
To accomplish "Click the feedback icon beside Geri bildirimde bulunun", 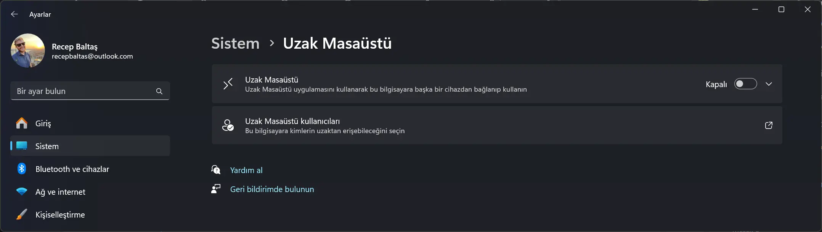I will pyautogui.click(x=216, y=189).
